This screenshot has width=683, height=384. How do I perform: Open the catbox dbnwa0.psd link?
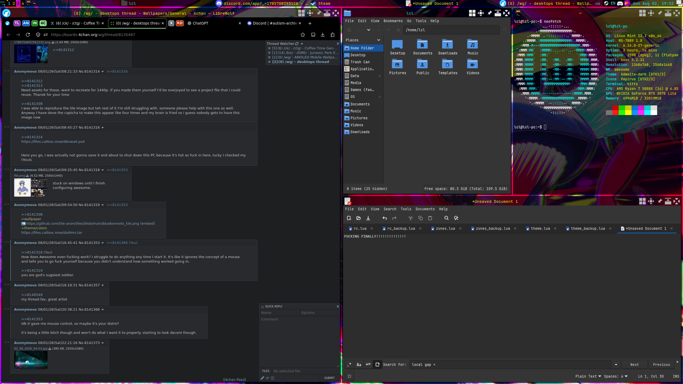click(53, 142)
